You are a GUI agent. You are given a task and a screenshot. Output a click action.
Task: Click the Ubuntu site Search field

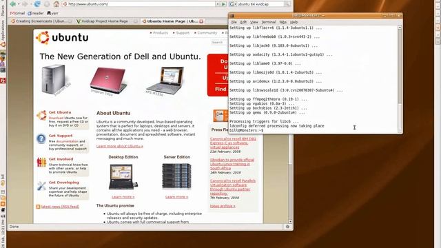[x=219, y=42]
